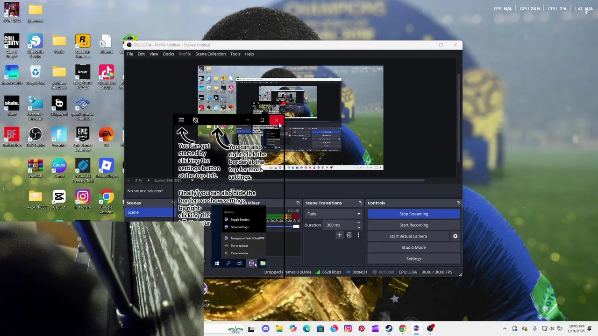Click the circle-slash icon beside the hamburger button
Screen dimensions: 598x336
pos(196,120)
